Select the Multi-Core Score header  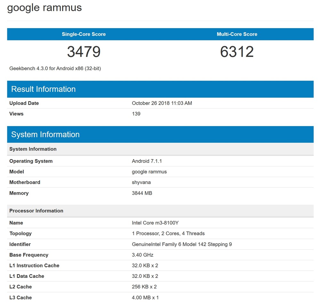tap(237, 34)
